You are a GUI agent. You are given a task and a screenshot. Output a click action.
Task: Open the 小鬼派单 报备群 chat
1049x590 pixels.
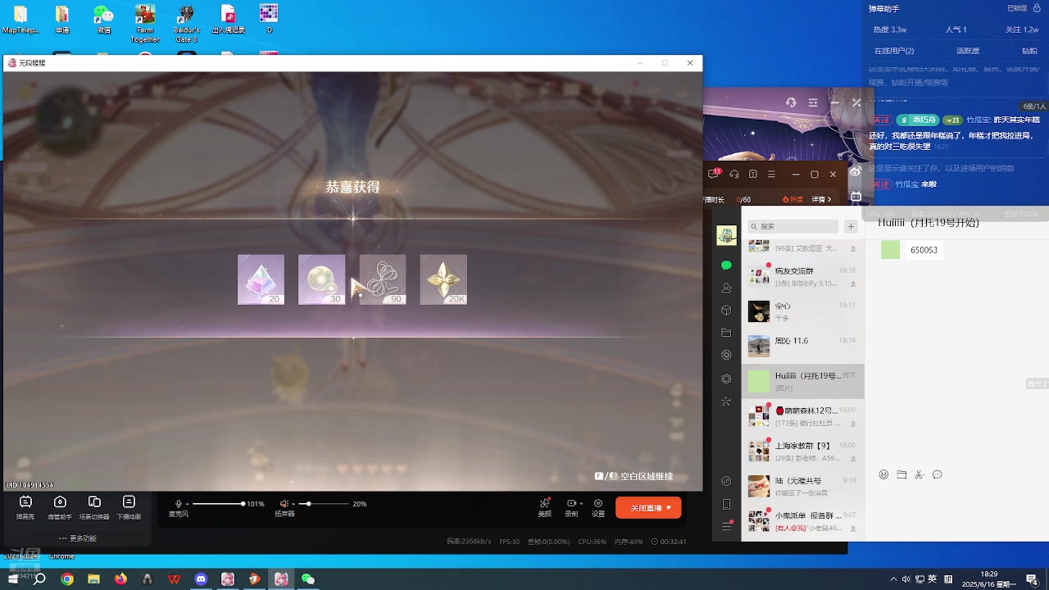[803, 521]
